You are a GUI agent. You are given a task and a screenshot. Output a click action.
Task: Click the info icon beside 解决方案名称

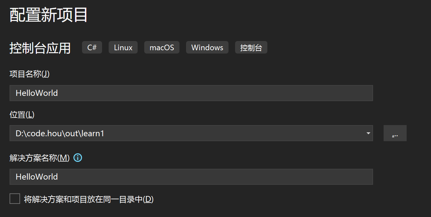[78, 158]
